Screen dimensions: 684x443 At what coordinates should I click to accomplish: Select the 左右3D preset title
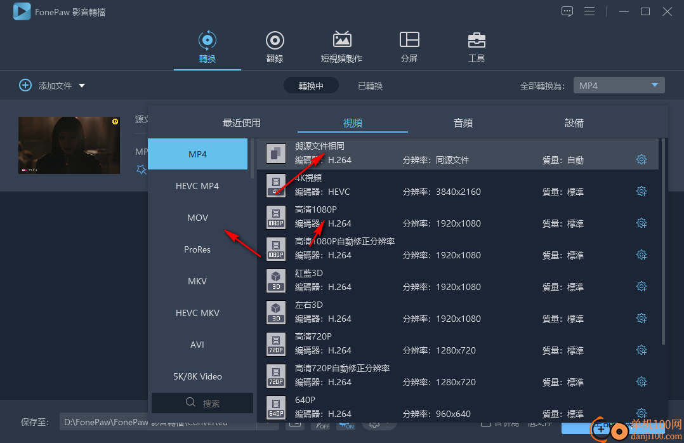click(309, 305)
